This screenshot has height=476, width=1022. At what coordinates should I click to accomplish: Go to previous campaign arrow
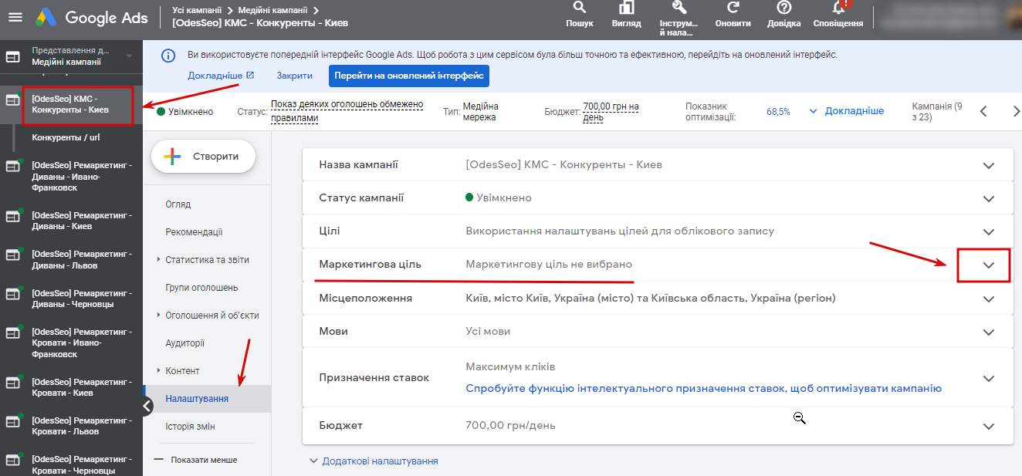pos(983,111)
